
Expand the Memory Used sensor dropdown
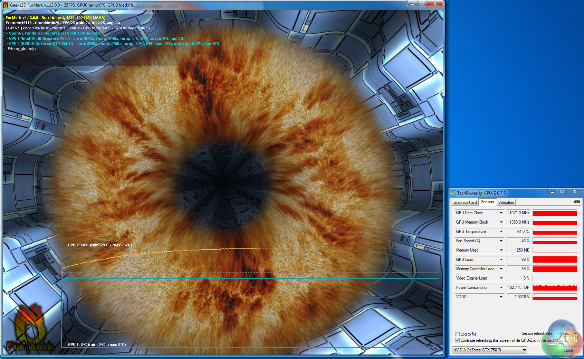[501, 250]
